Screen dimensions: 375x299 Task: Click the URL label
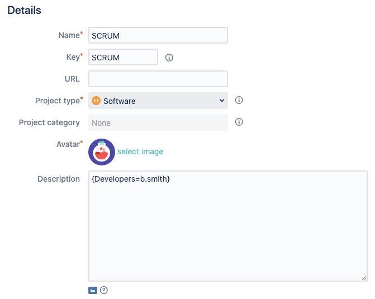click(x=72, y=79)
